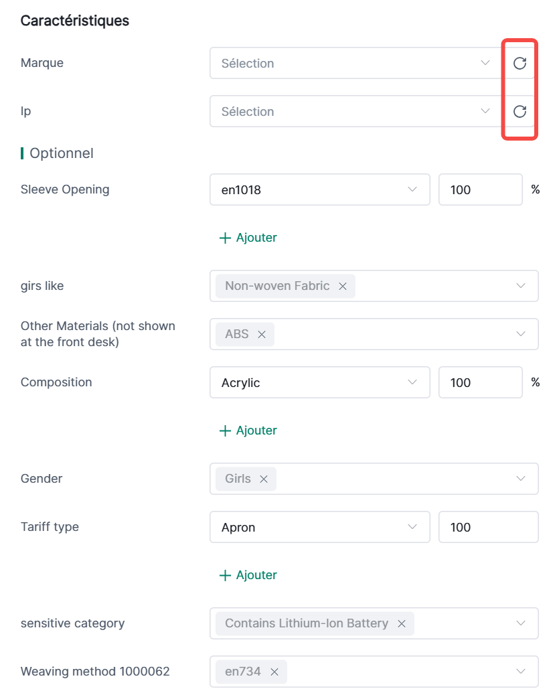Open the Marque selection dropdown
Image resolution: width=559 pixels, height=699 pixels.
(355, 64)
